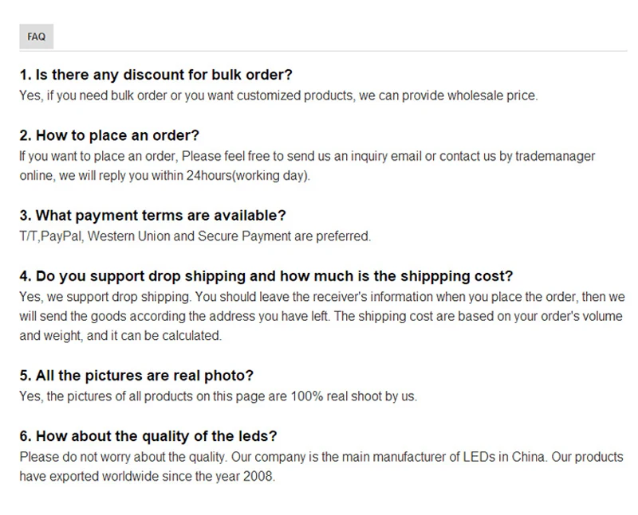
Task: Click the bulk order discount question
Action: (x=156, y=75)
